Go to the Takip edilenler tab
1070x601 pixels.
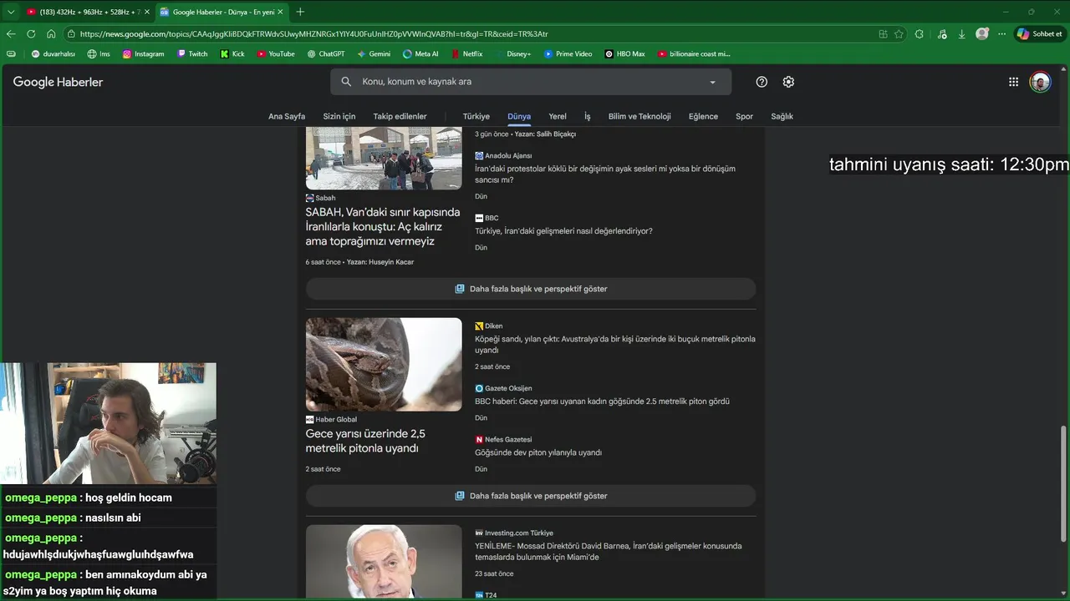coord(400,116)
